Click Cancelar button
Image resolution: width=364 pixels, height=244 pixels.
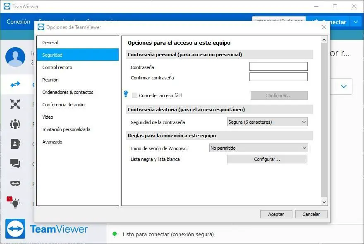tap(311, 214)
